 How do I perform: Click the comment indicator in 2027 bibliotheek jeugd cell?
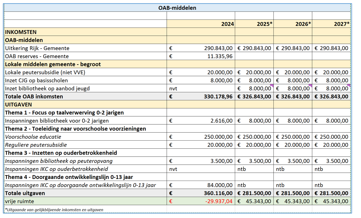pos(349,86)
